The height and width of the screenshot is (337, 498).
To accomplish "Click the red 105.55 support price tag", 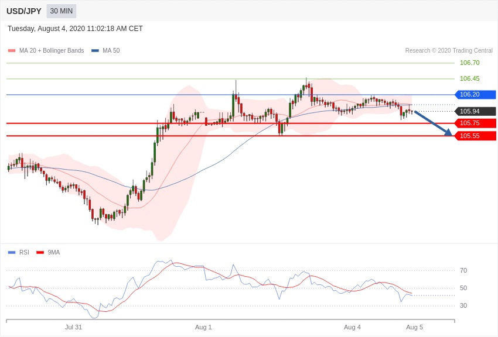I will click(475, 136).
